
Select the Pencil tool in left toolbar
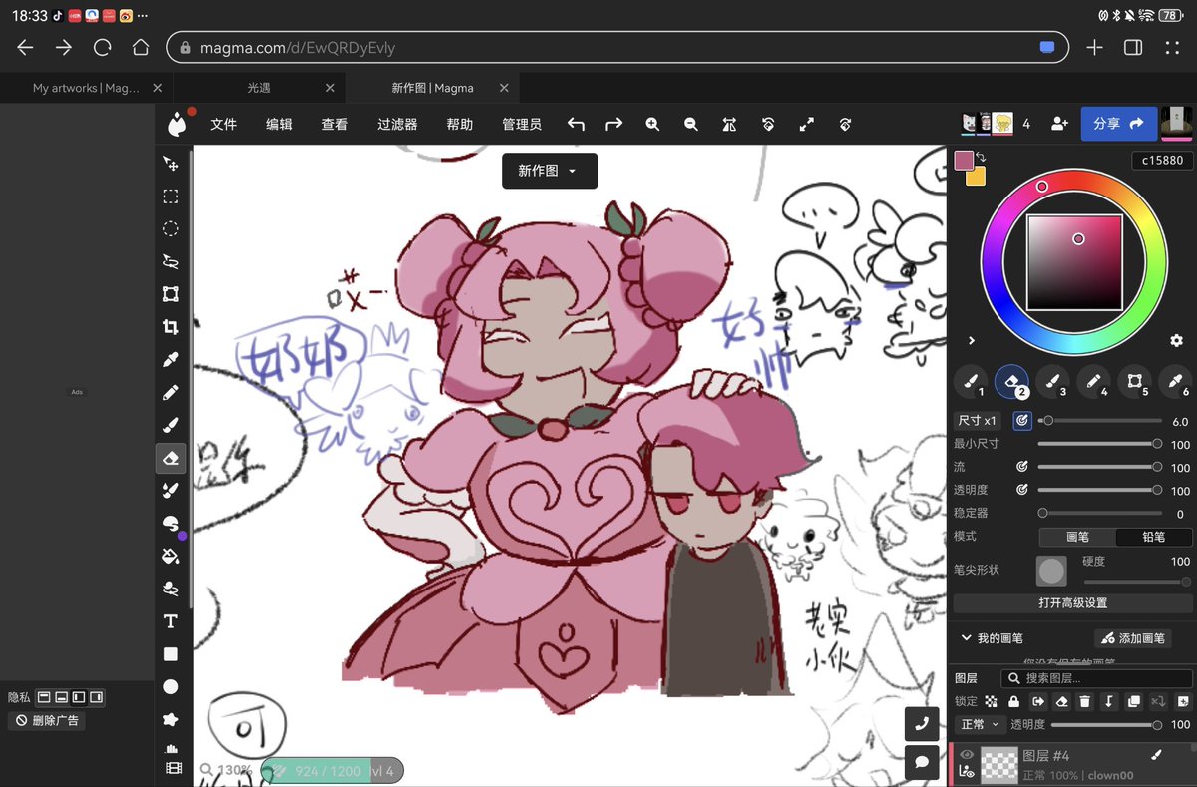point(171,392)
